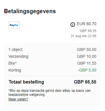This screenshot has height=111, width=105.
Task: Open the info icon beside EUR 80,70
Action: pos(73,25)
